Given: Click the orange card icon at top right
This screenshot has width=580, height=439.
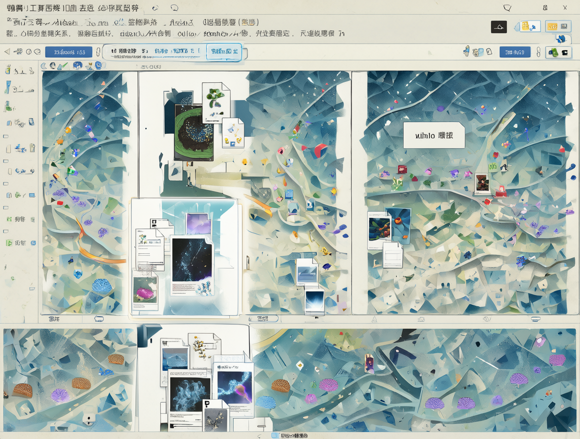Looking at the screenshot, I should click(x=552, y=26).
